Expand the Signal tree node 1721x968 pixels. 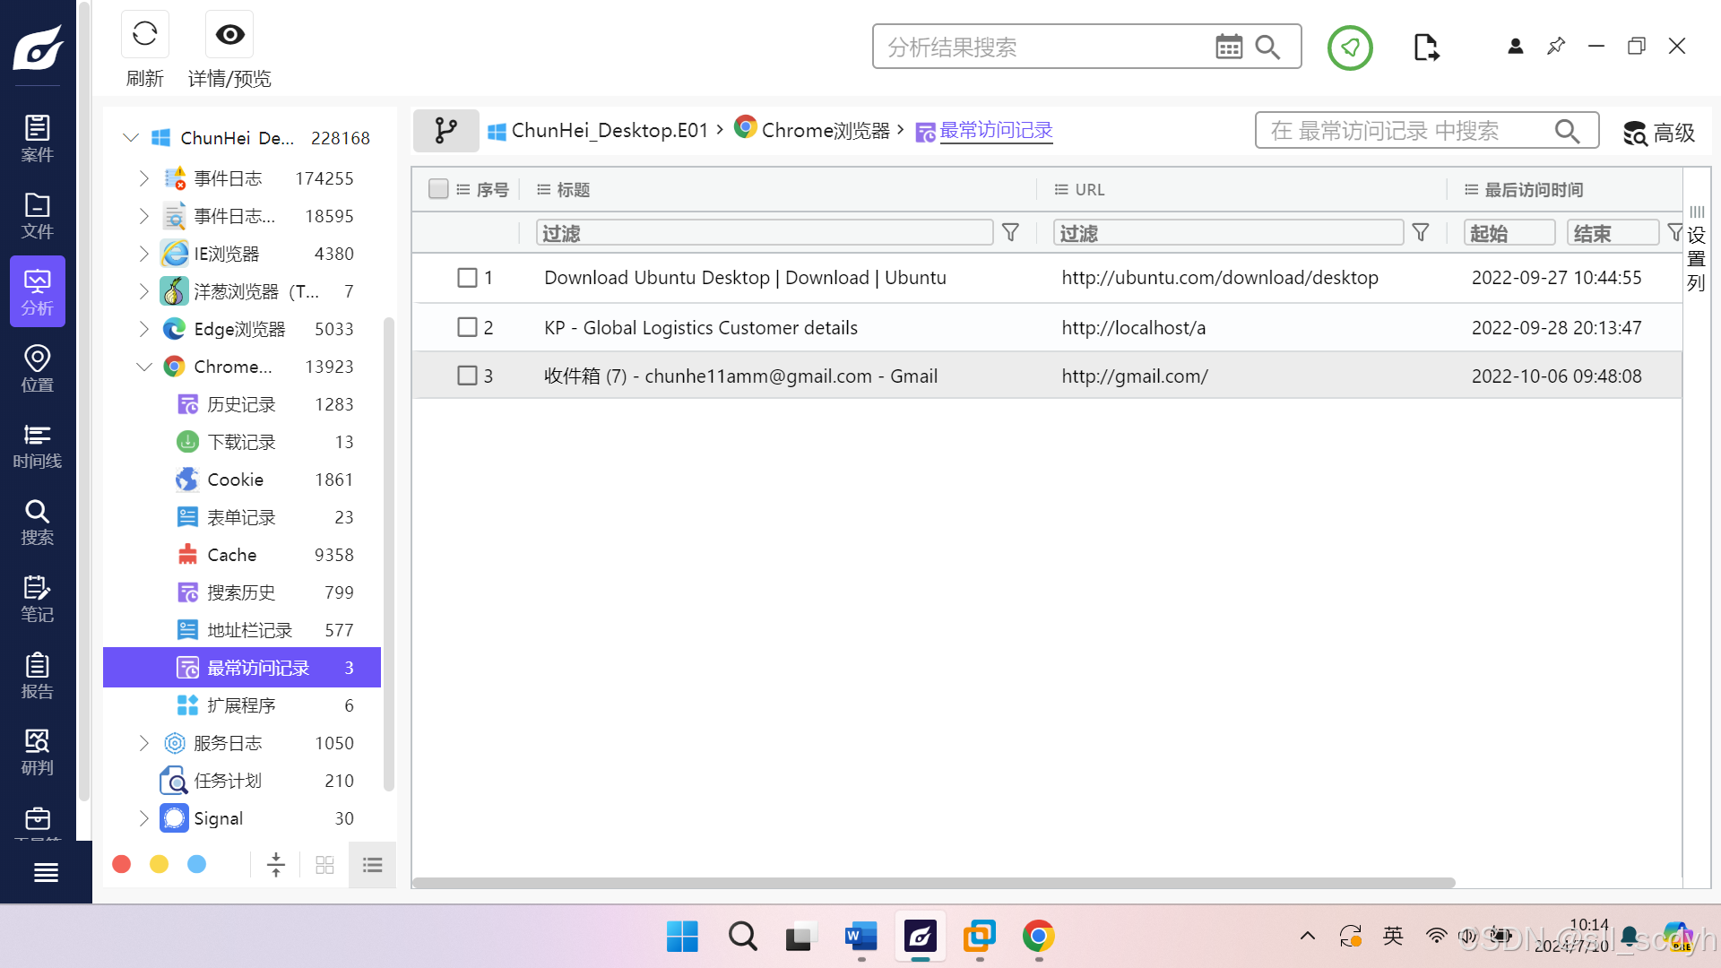point(143,818)
